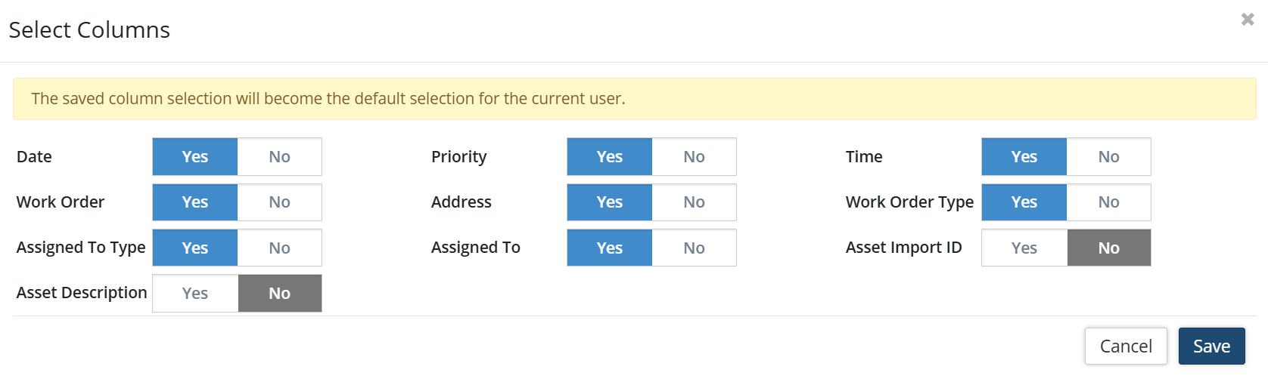Screen dimensions: 1268x388
Task: Click No for Asset Import ID
Action: [x=1108, y=248]
